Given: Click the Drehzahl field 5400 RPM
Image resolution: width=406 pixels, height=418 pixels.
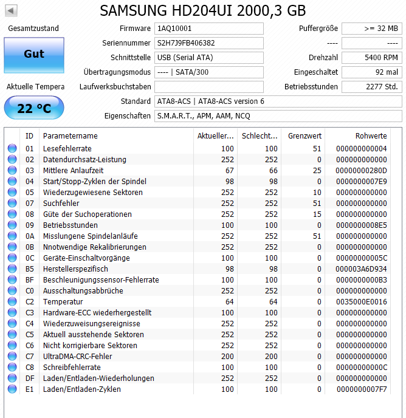Looking at the screenshot, I should (372, 58).
